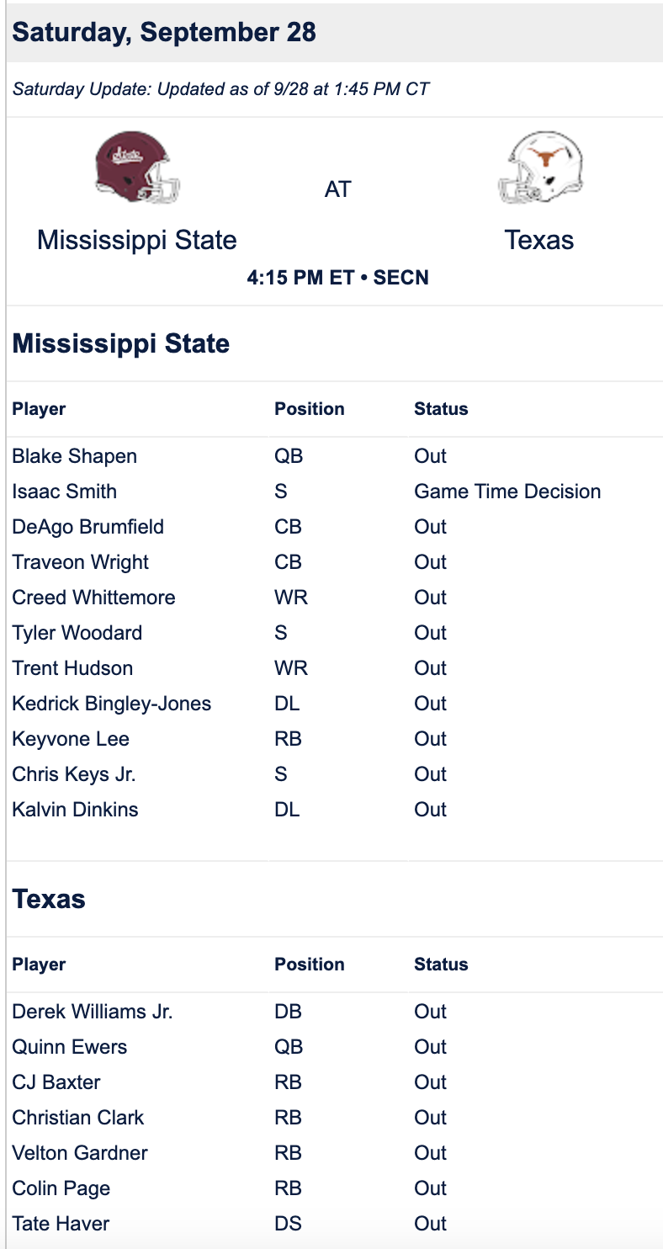This screenshot has height=1249, width=663.
Task: Select the Blake Shapen player row
Action: point(335,456)
